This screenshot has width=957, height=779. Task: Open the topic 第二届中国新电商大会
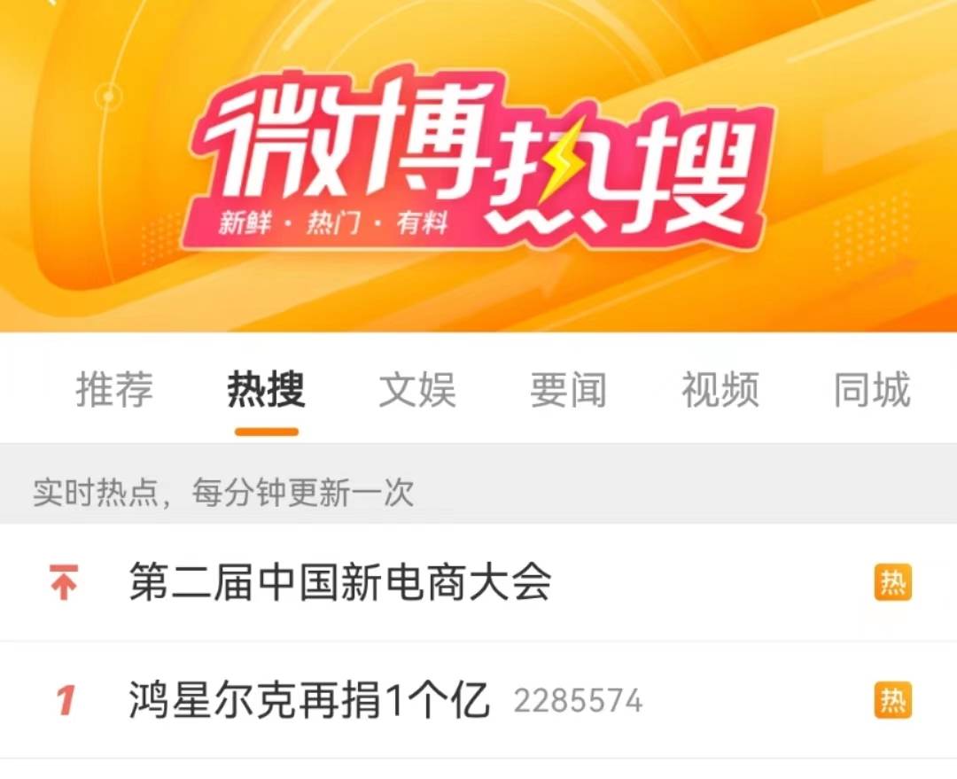340,582
